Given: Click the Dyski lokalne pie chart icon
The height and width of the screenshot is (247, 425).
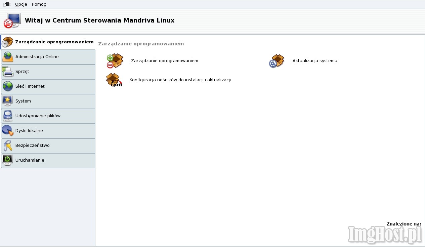Looking at the screenshot, I should (7, 130).
